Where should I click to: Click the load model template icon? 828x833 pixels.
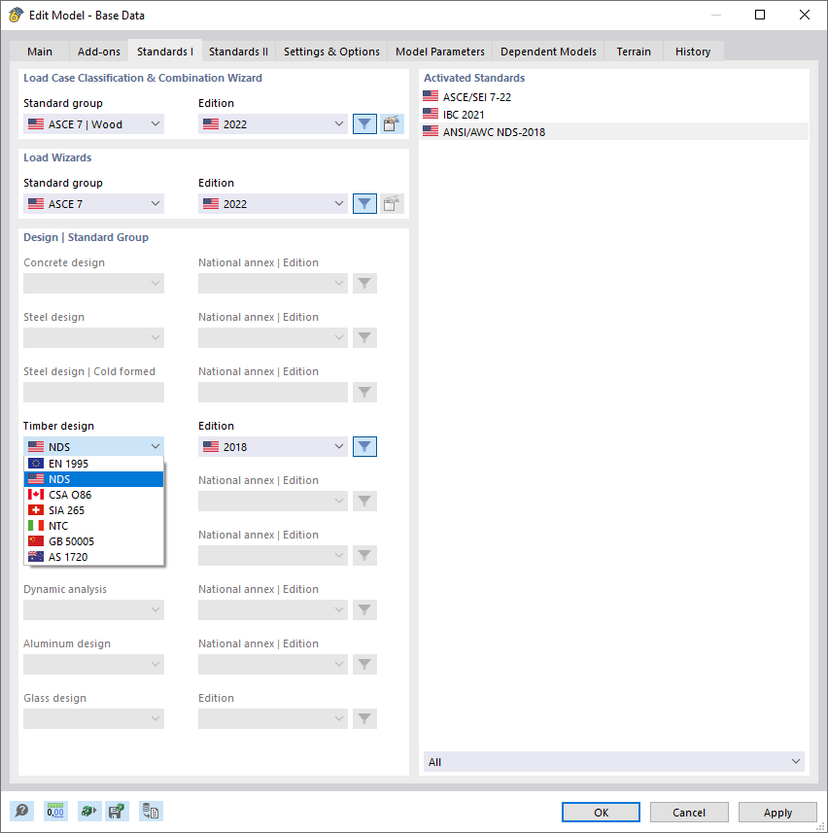(x=88, y=812)
